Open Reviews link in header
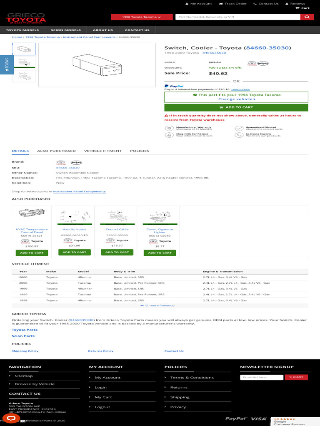 coord(295,3)
